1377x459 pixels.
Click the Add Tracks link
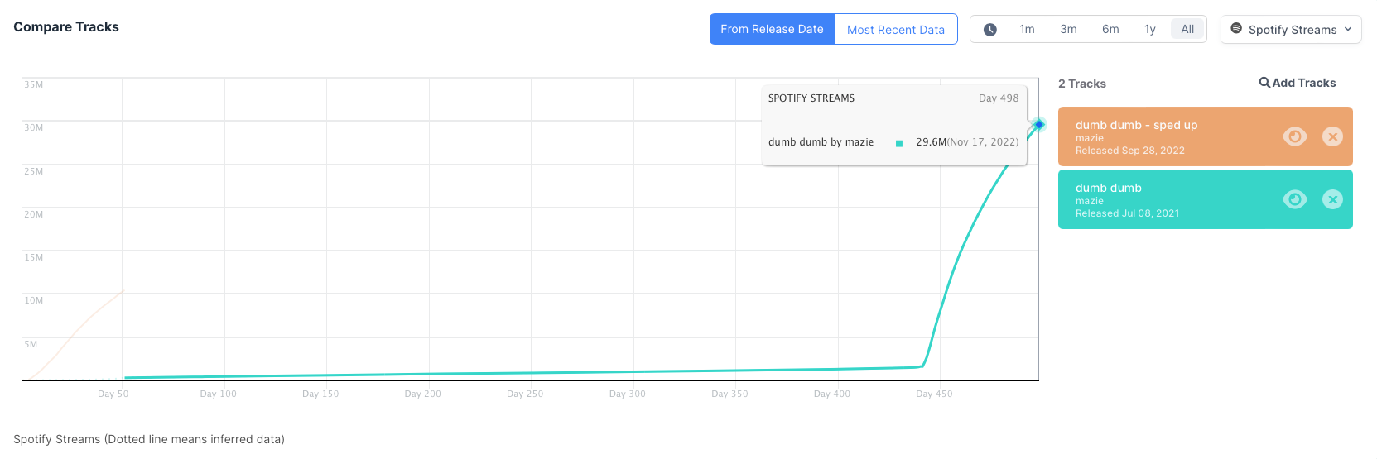[1303, 83]
